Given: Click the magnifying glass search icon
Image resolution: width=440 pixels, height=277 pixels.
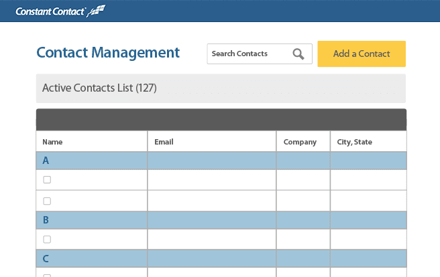Looking at the screenshot, I should point(298,54).
